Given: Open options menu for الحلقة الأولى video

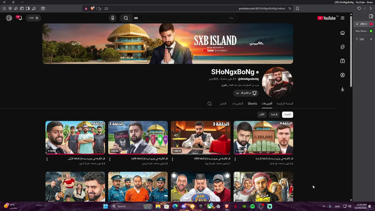Looking at the screenshot, I should [x=47, y=159].
